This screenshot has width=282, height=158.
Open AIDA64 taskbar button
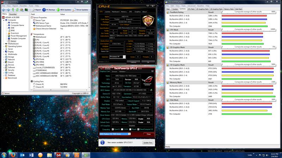(59, 155)
